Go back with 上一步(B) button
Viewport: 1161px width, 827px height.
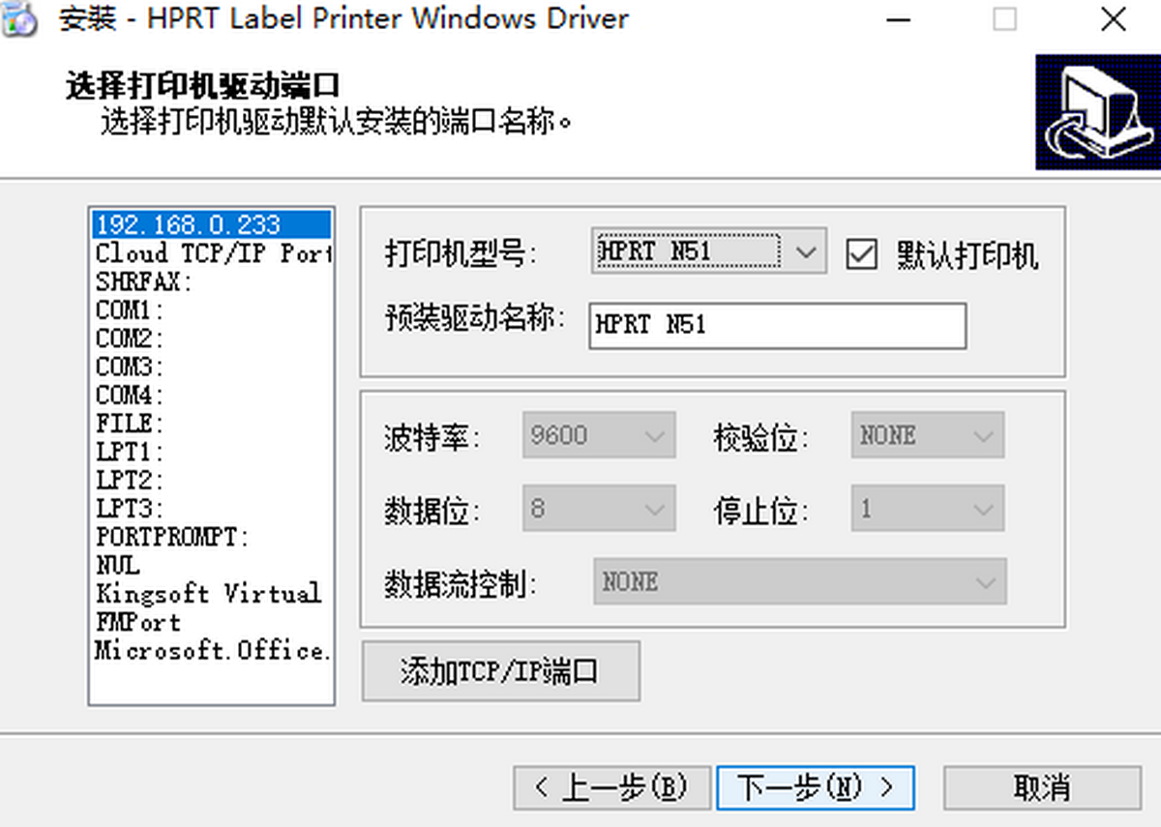(611, 787)
